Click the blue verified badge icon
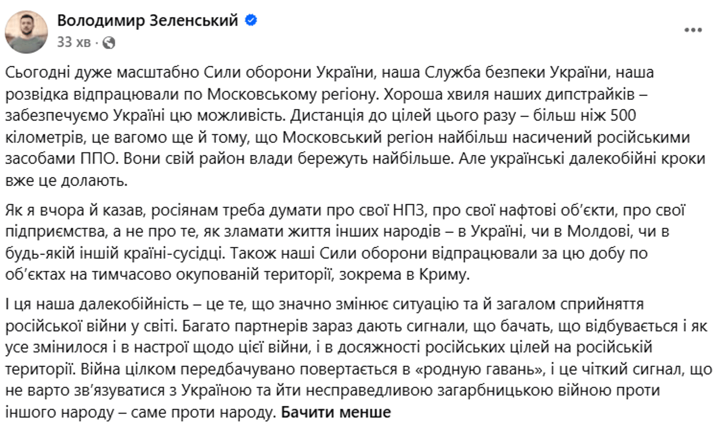 point(251,21)
